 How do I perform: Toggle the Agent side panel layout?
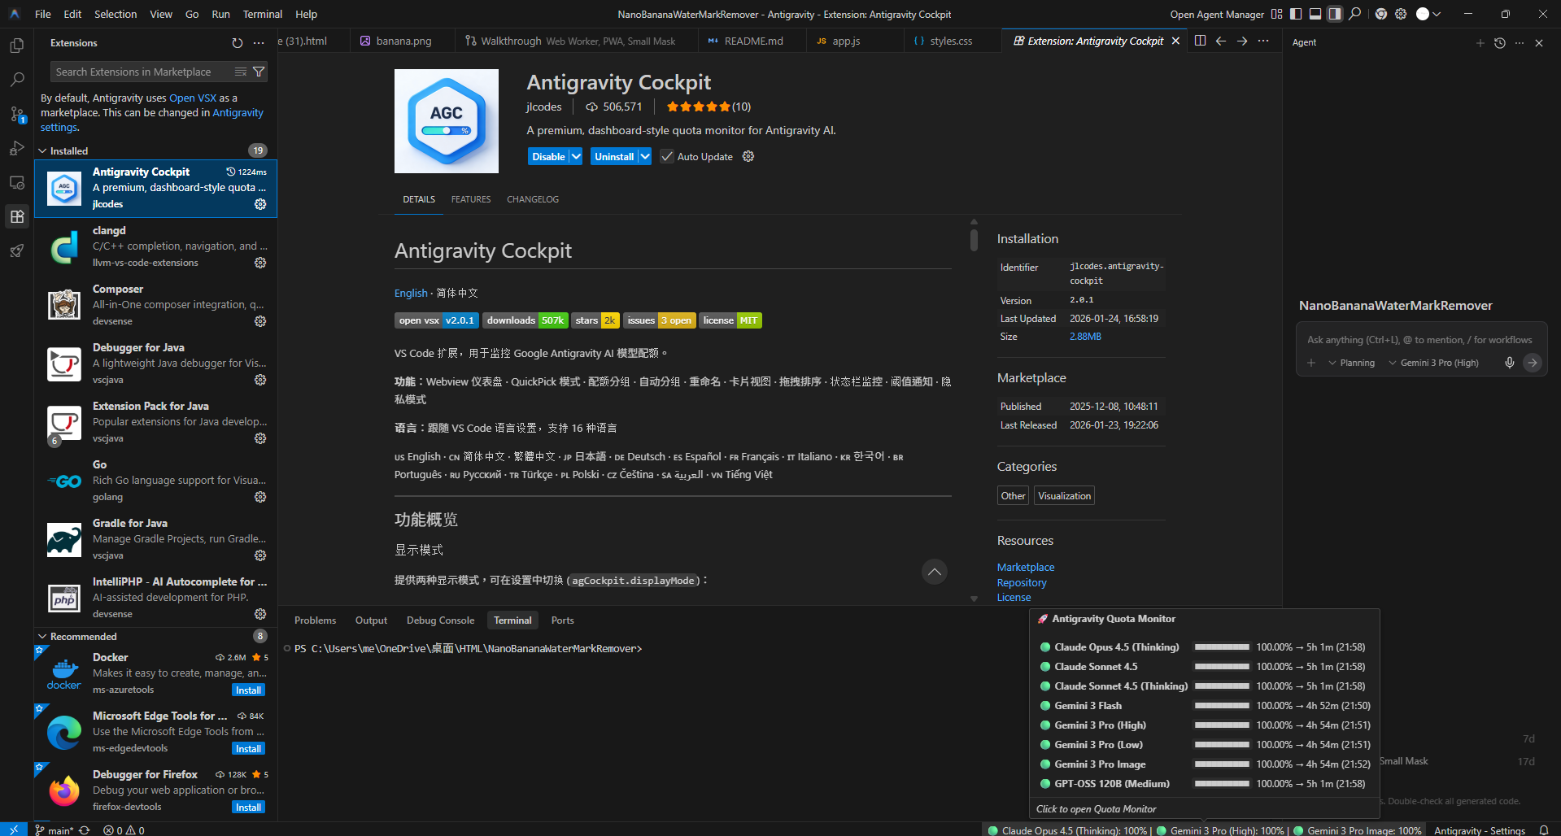coord(1335,14)
